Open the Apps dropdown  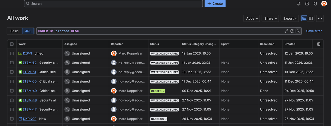point(252,18)
